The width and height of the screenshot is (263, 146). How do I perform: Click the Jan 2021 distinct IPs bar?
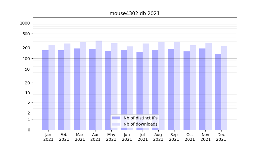pyautogui.click(x=45, y=90)
